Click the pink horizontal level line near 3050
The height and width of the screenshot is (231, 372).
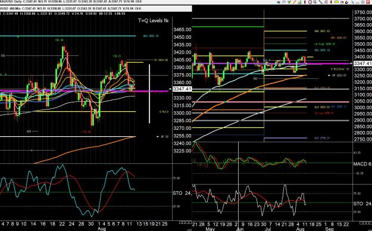[270, 102]
